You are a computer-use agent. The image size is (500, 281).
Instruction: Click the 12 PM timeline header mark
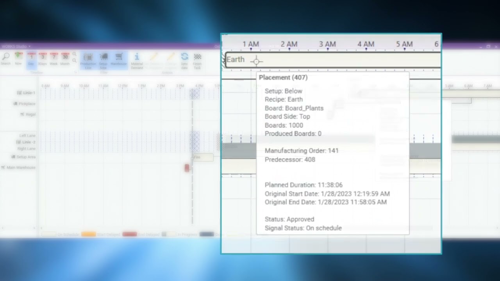coord(122,85)
